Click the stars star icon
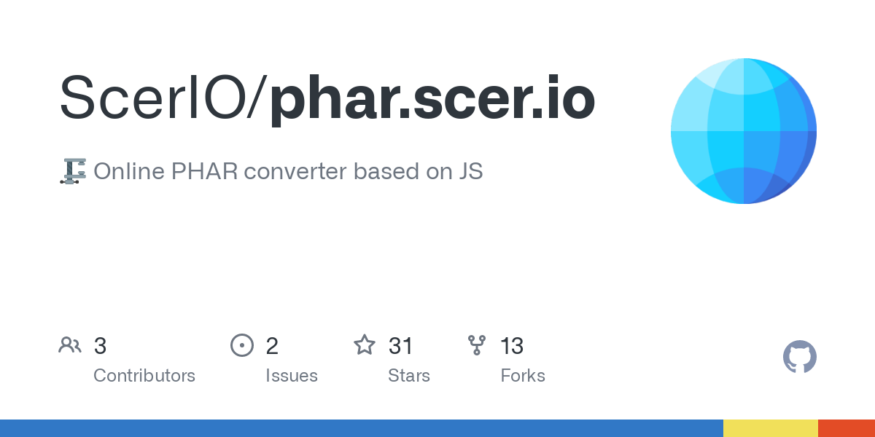The height and width of the screenshot is (437, 875). coord(365,345)
